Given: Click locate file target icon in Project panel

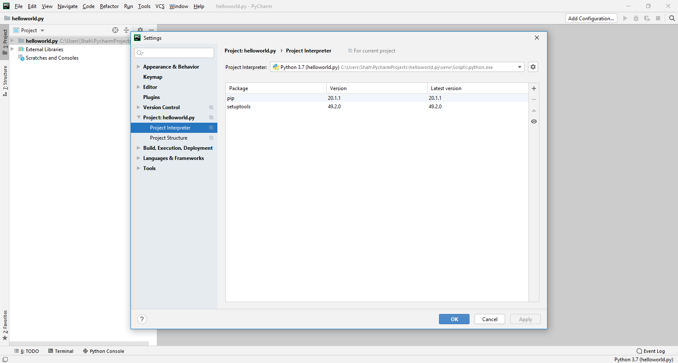Looking at the screenshot, I should (x=115, y=30).
